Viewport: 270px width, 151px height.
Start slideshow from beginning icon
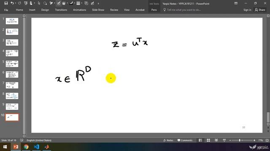click(26, 3)
